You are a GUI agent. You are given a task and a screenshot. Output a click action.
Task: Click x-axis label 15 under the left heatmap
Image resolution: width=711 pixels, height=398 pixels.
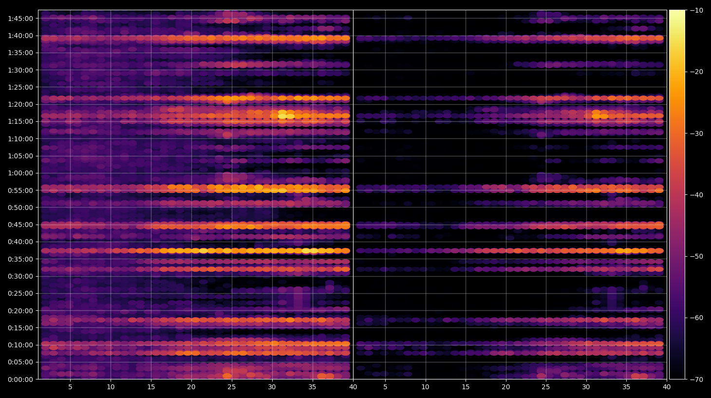tap(151, 387)
